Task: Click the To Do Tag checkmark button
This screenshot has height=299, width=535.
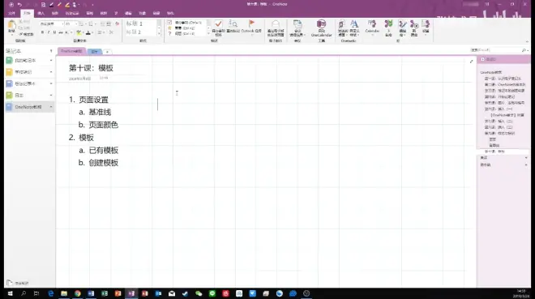Action: (x=218, y=23)
